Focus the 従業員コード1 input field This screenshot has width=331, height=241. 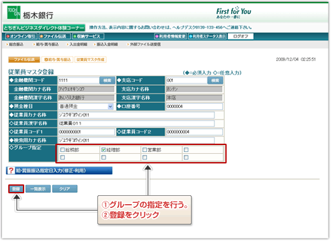pos(87,132)
